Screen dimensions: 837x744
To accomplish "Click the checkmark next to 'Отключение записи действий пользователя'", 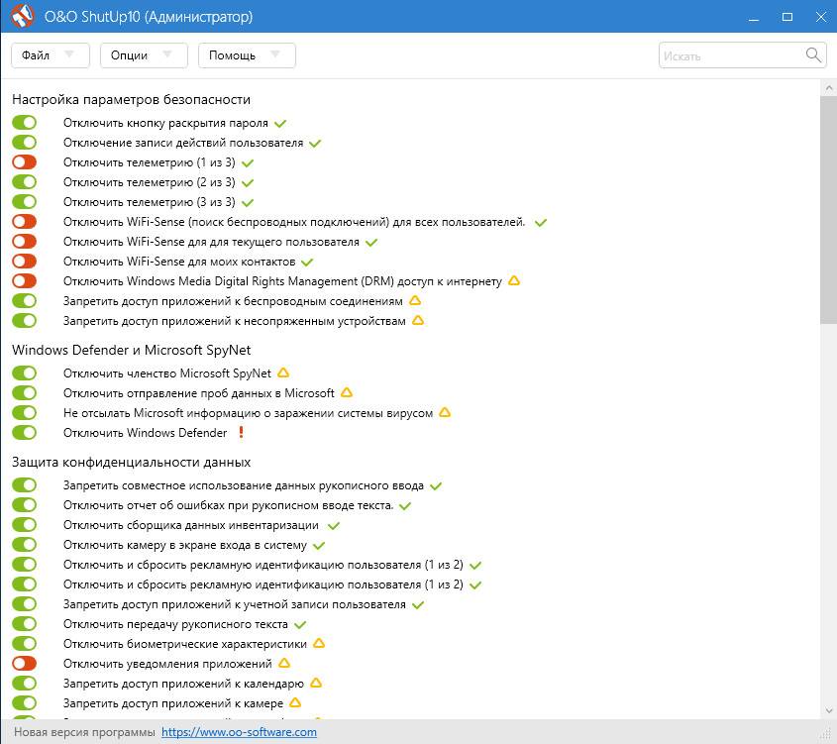I will pos(315,143).
